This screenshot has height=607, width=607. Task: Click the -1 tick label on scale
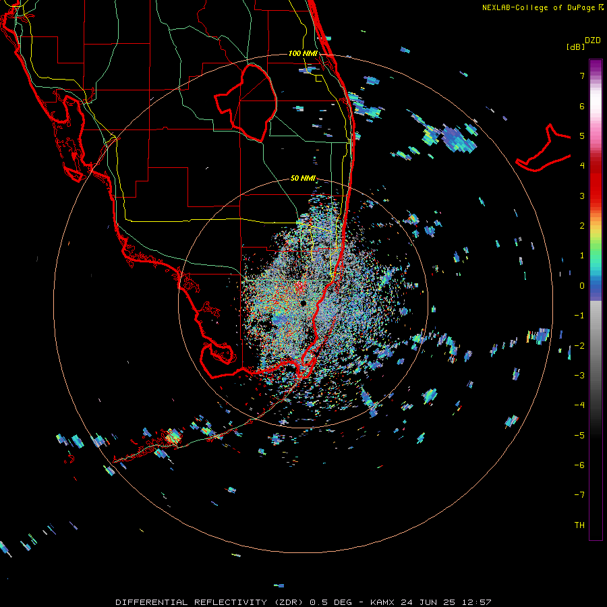coord(579,316)
